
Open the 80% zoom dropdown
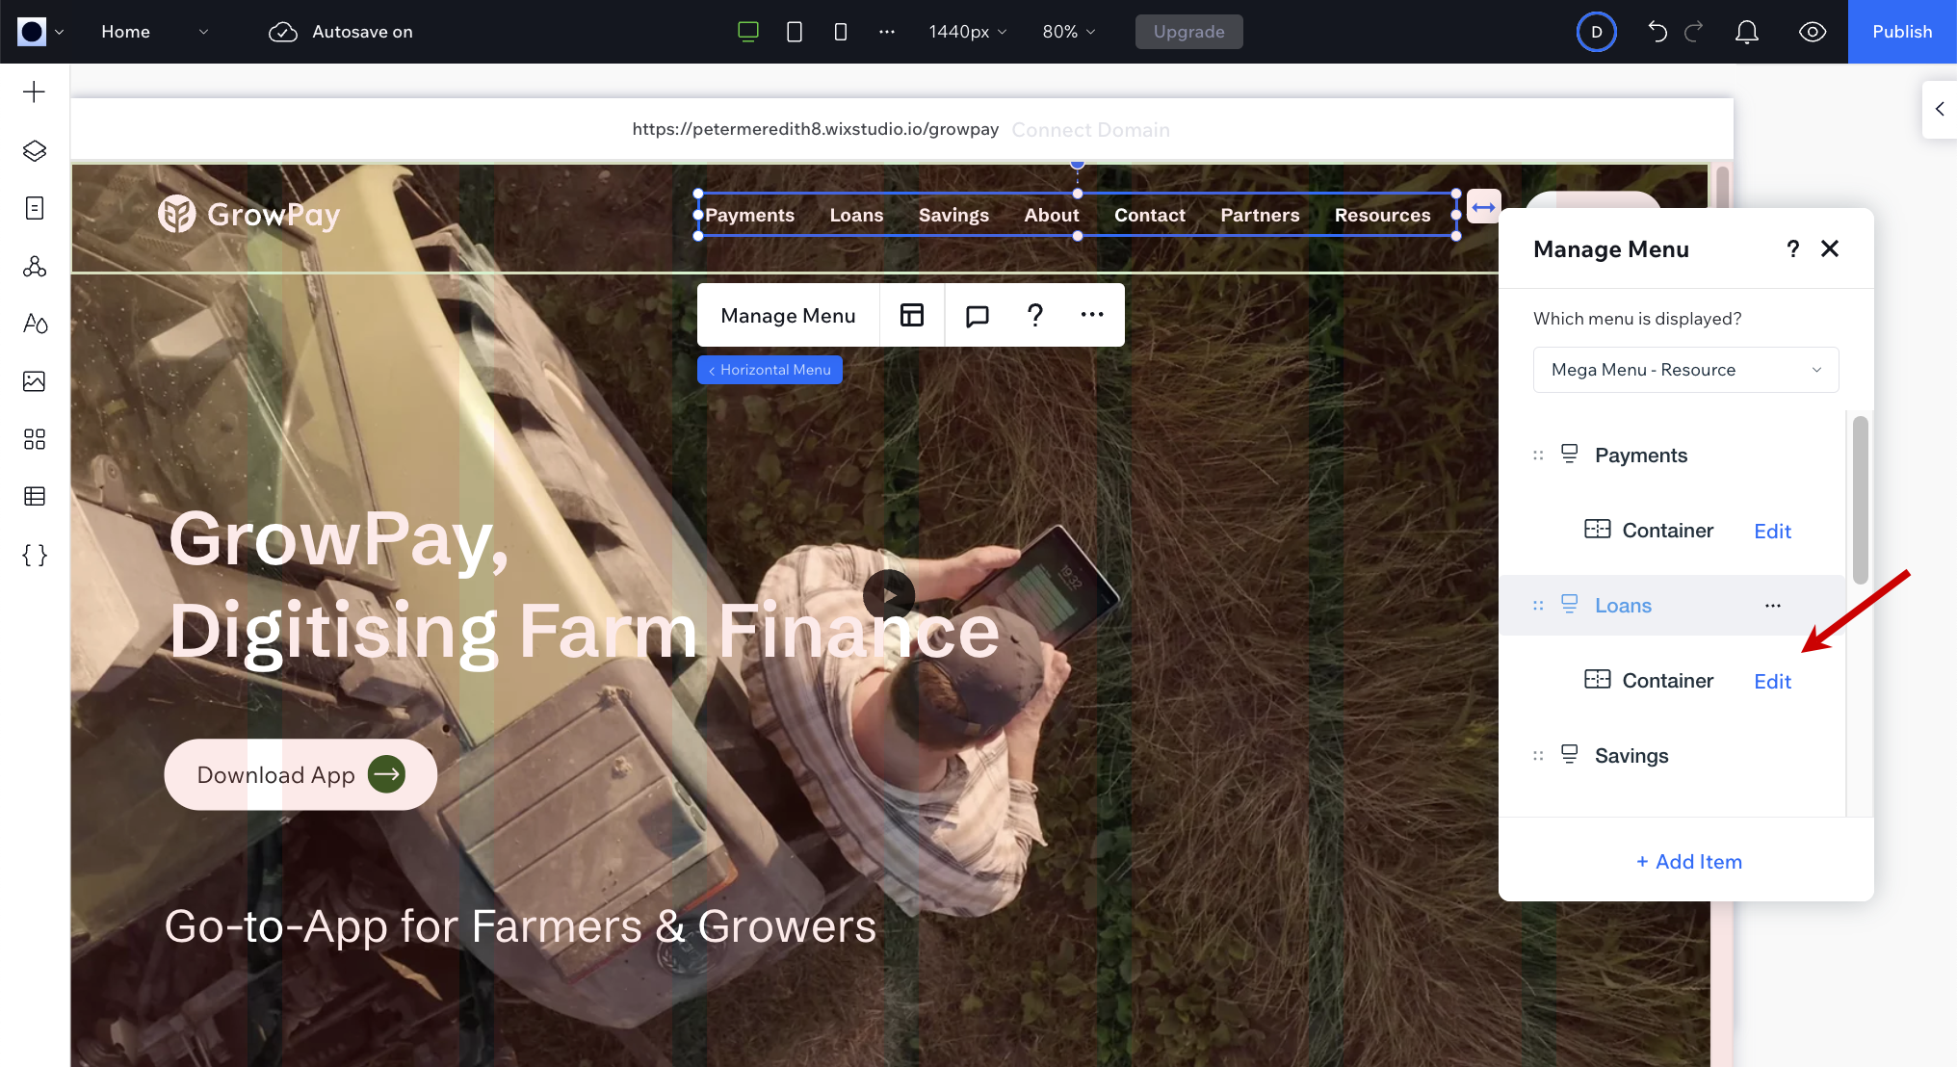[x=1068, y=32]
